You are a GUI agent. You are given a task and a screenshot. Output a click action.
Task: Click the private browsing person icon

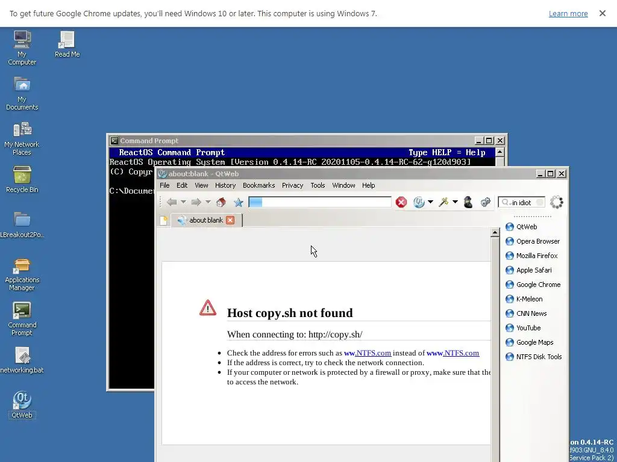pos(468,202)
